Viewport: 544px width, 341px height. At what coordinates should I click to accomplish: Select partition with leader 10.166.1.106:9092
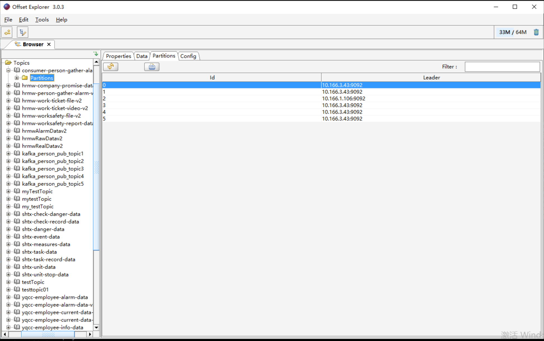321,99
